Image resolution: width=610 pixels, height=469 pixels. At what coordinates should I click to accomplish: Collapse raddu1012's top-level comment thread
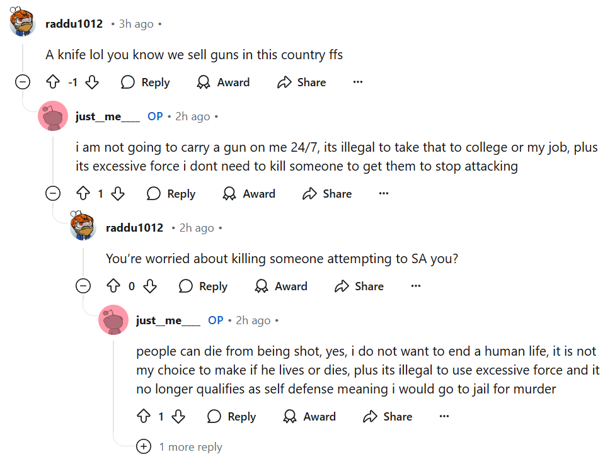point(23,82)
